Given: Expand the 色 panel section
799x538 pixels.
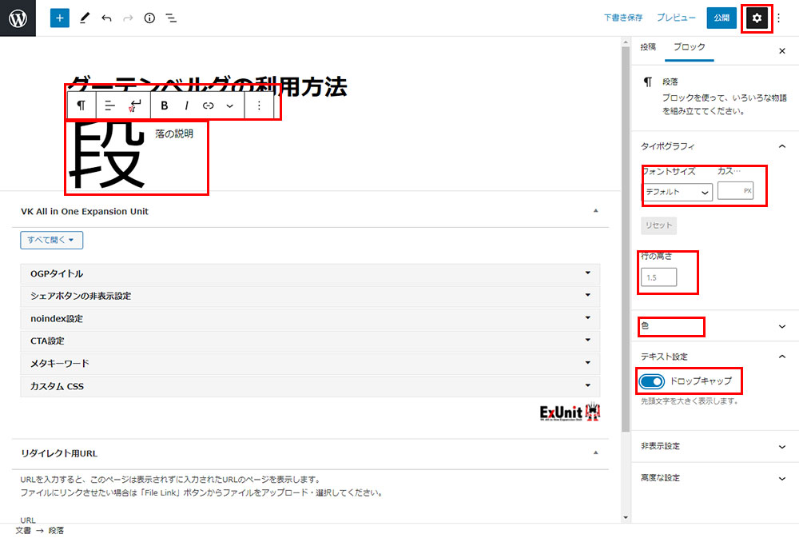Looking at the screenshot, I should point(711,326).
